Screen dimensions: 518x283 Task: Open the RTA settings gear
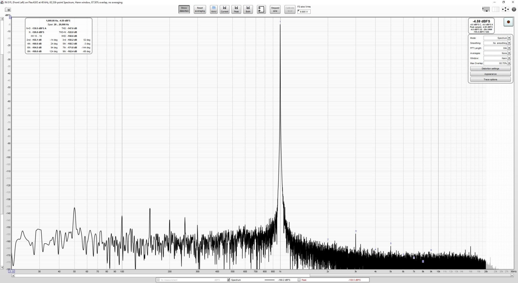point(514,9)
